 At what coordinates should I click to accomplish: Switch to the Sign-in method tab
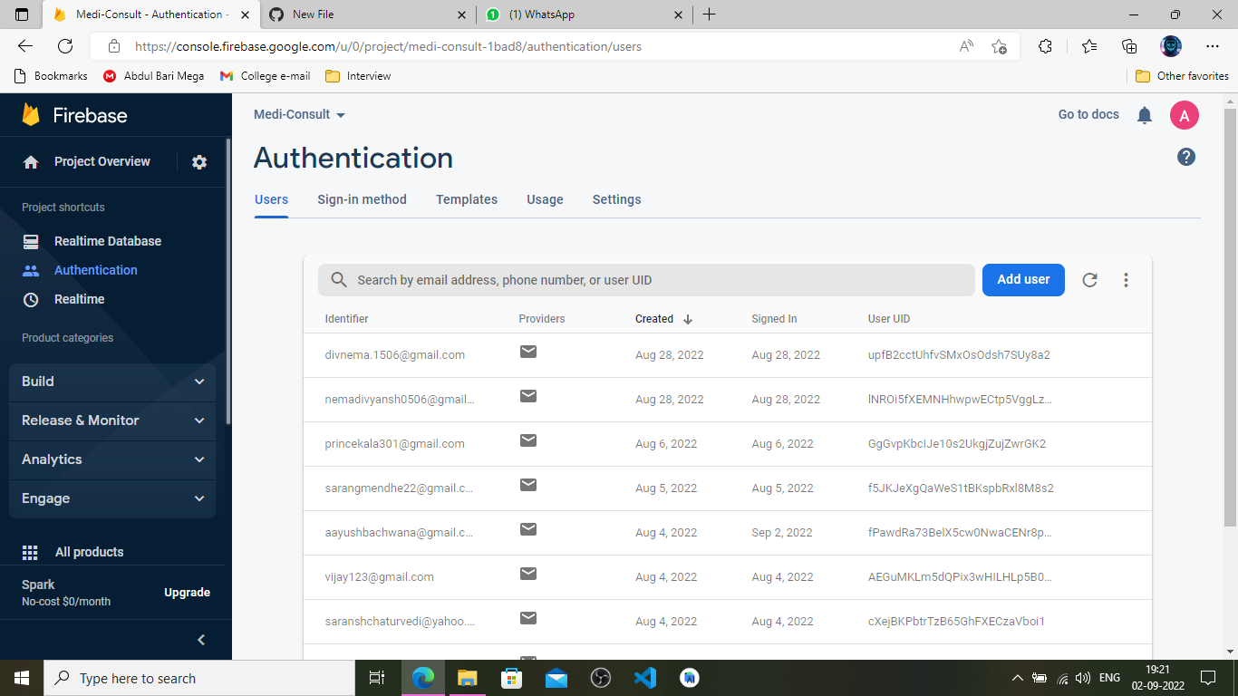click(x=362, y=199)
